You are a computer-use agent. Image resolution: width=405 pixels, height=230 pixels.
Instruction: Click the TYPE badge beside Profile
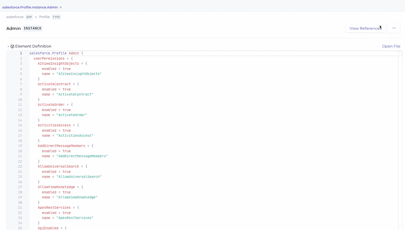click(x=56, y=17)
